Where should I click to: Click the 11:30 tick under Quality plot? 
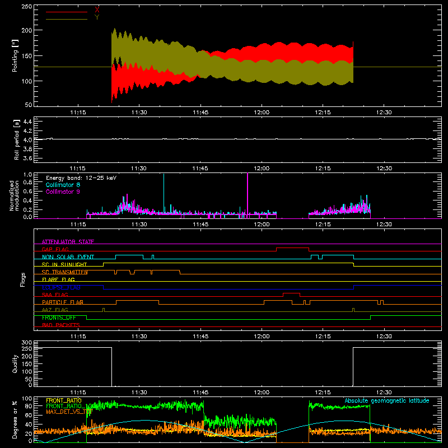point(139,393)
